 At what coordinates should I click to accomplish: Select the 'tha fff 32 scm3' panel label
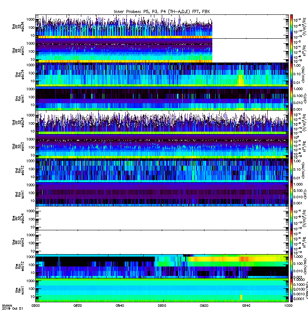tap(18, 51)
